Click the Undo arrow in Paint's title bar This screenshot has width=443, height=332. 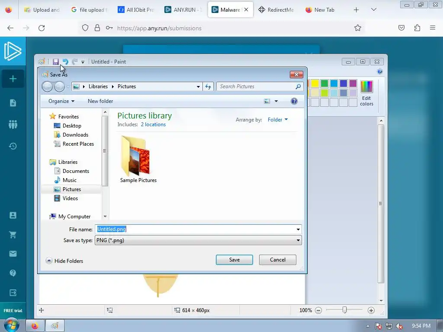pos(65,61)
